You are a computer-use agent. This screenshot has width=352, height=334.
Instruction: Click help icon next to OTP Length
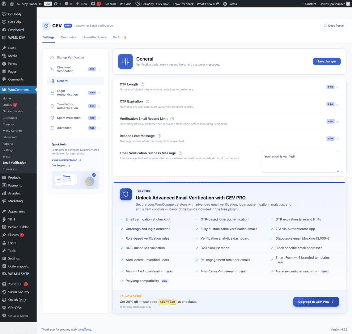pyautogui.click(x=142, y=84)
